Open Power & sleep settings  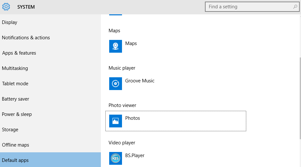coord(17,114)
